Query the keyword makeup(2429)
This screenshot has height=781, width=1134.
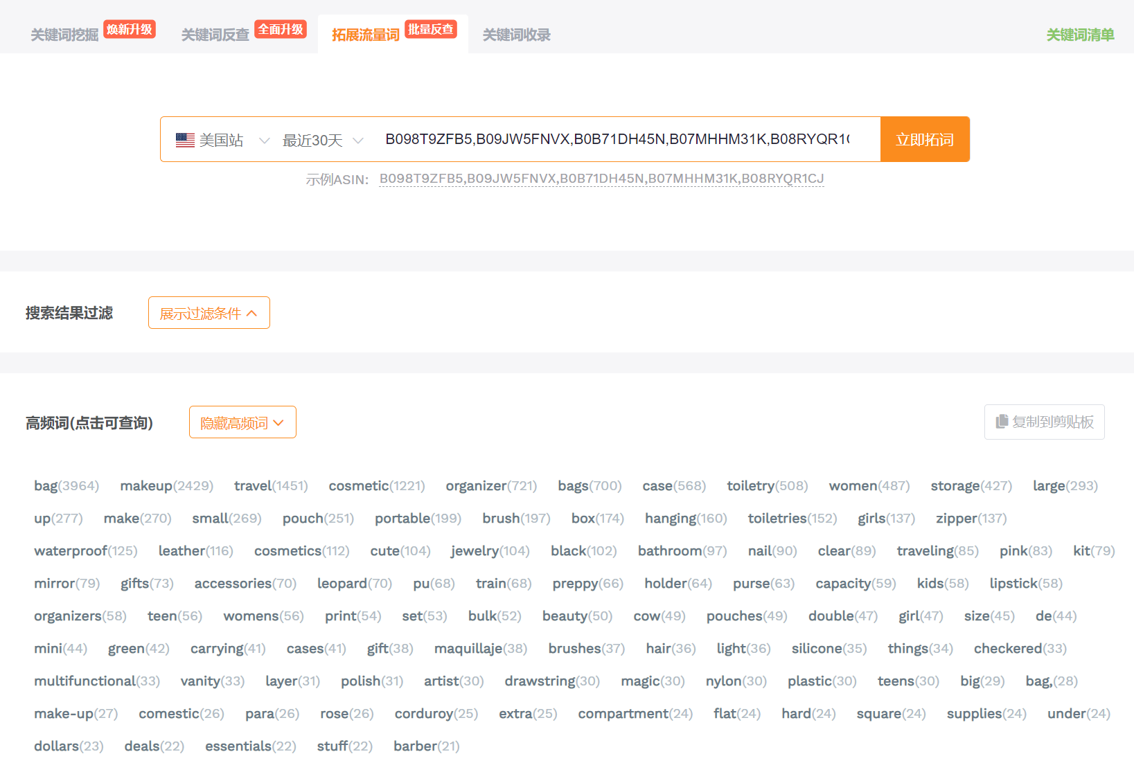(x=167, y=486)
